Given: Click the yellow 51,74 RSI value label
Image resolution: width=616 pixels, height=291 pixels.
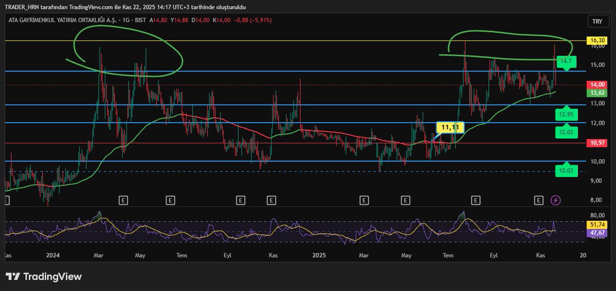Looking at the screenshot, I should [x=596, y=225].
